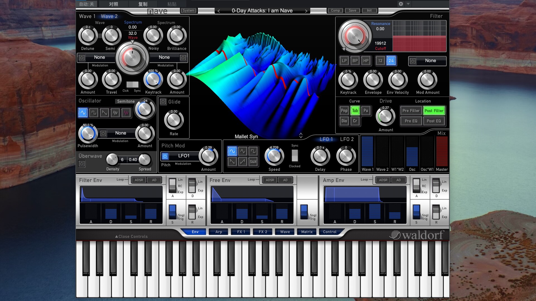Click the Comp button
Image resolution: width=536 pixels, height=301 pixels.
click(335, 11)
